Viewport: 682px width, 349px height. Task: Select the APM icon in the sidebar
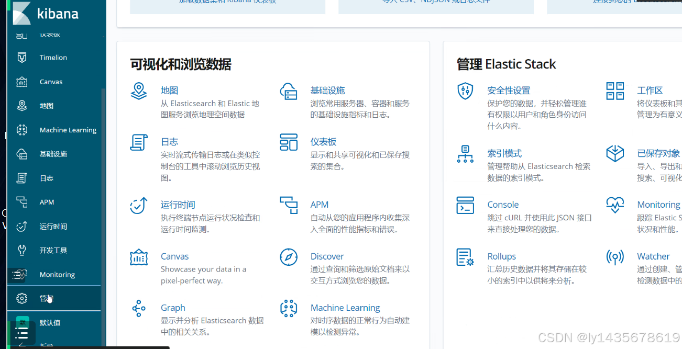coord(21,202)
